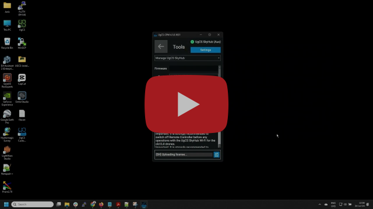Open the Notepad++ desktop shortcut

(x=7, y=170)
